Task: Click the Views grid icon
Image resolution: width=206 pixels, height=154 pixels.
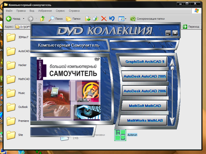Action: pos(121,19)
